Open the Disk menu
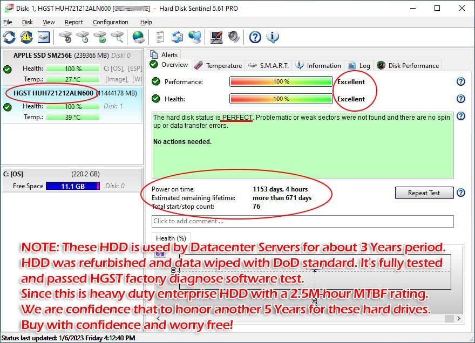The image size is (475, 343). pos(28,22)
